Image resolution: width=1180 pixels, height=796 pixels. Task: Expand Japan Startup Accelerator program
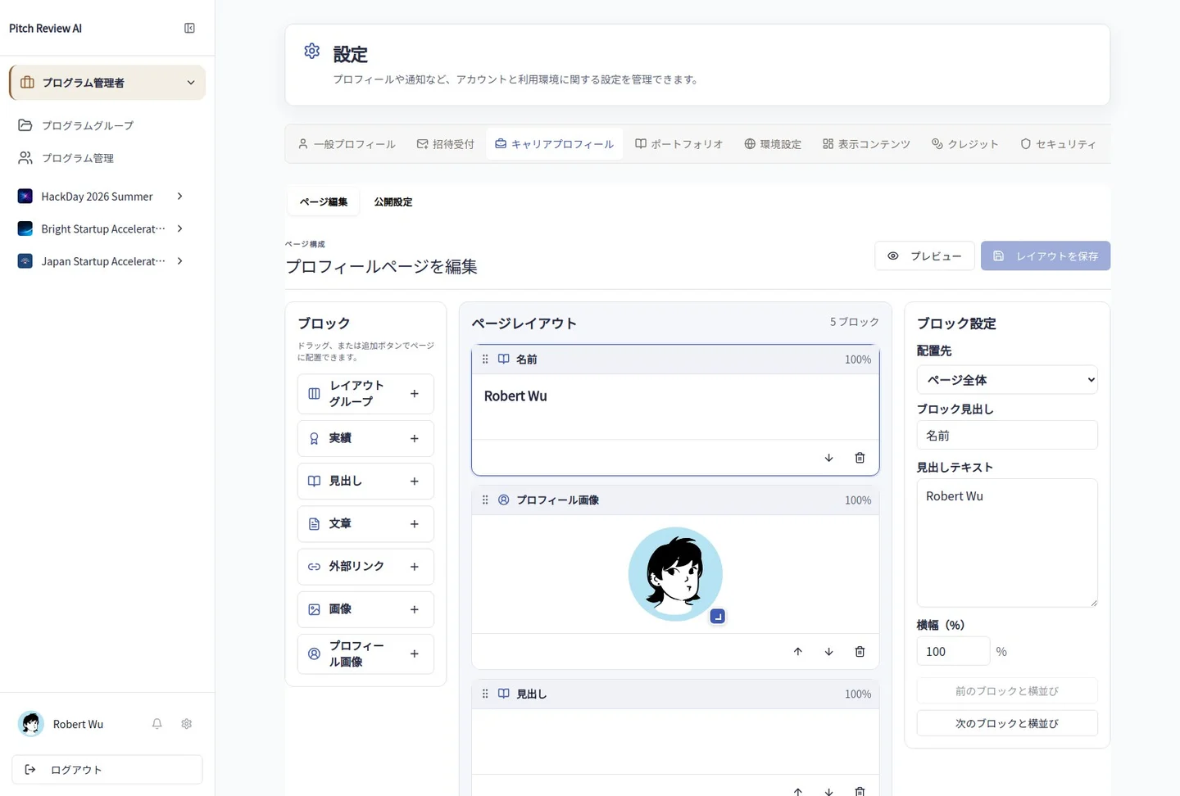(x=179, y=261)
